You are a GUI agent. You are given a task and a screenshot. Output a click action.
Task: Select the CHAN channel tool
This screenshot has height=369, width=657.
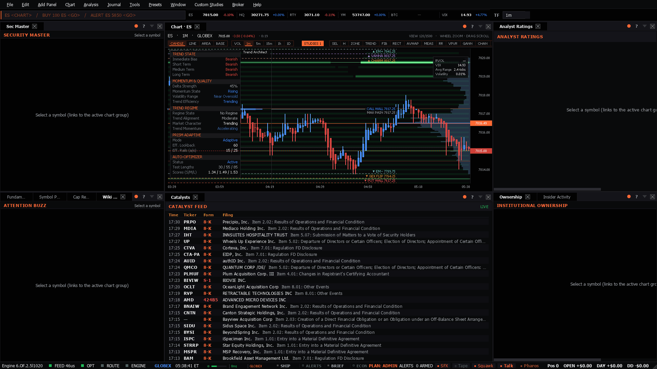(x=482, y=43)
